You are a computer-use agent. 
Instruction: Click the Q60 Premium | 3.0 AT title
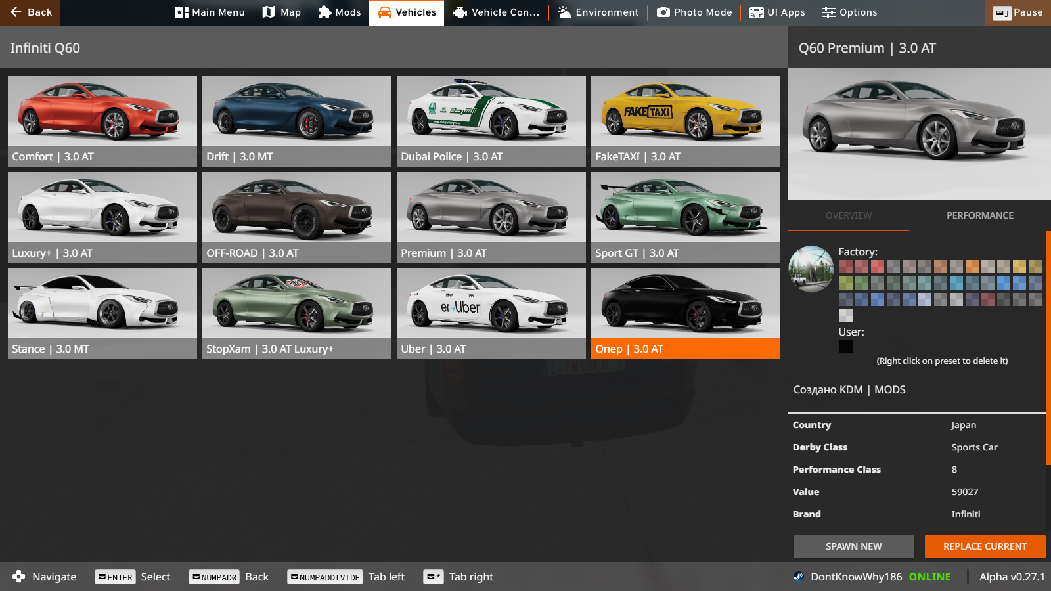(867, 48)
